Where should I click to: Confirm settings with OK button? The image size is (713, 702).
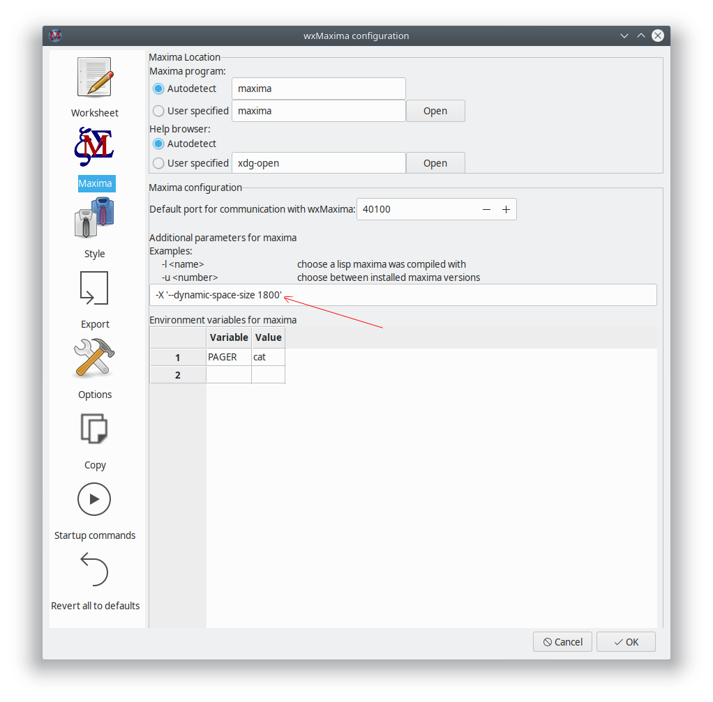[x=626, y=642]
